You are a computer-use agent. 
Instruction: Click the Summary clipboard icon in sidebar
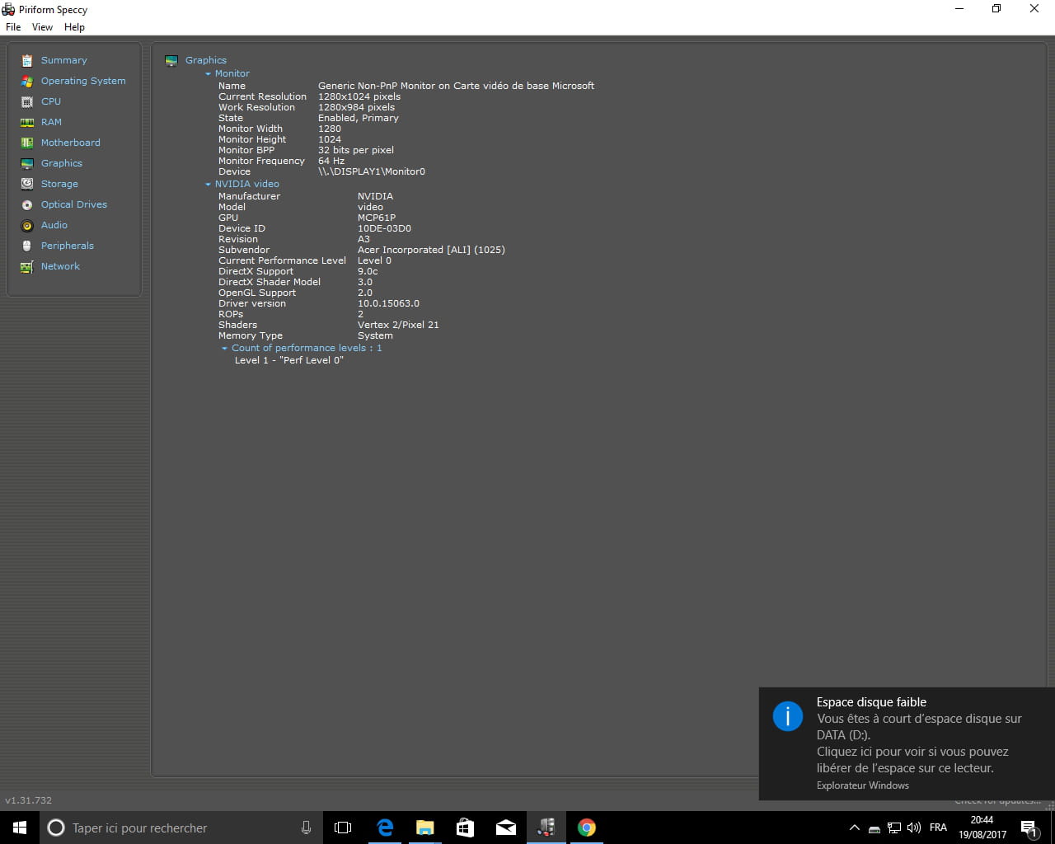click(x=27, y=60)
